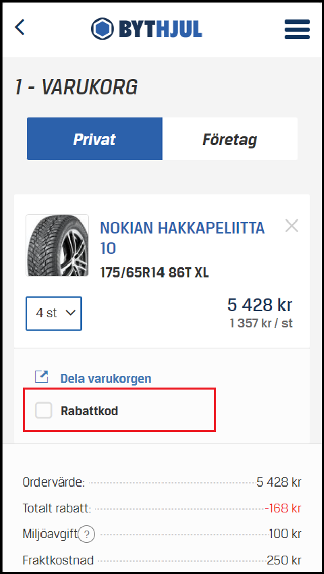Open the hamburger menu
Image resolution: width=324 pixels, height=574 pixels.
[297, 29]
